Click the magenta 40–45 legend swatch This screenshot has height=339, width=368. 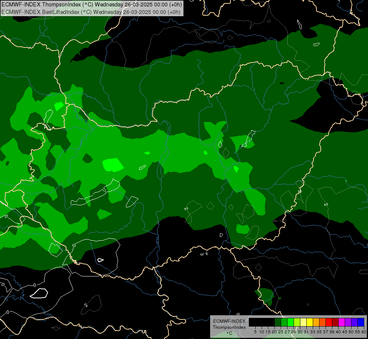pos(342,322)
